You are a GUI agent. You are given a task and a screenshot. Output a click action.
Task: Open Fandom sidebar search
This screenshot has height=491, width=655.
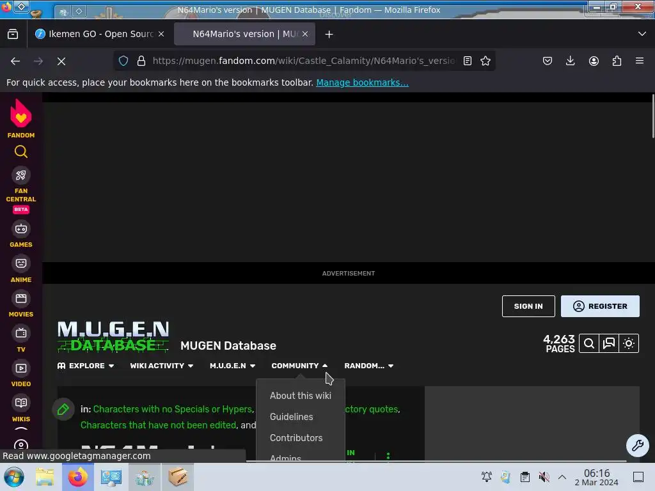pos(21,152)
